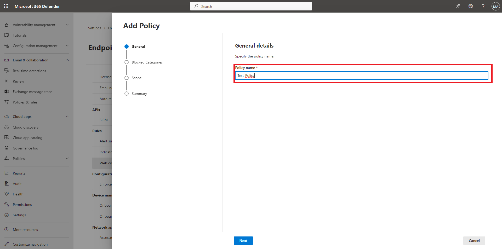Click the community icon in top bar
This screenshot has height=249, width=502.
(458, 6)
